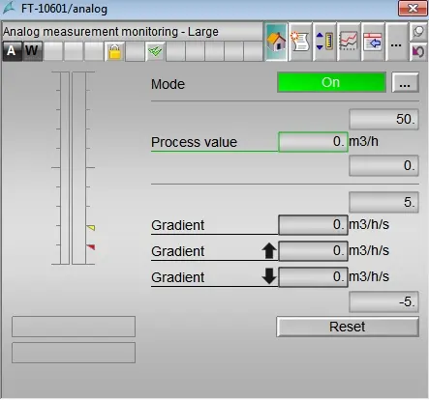Select the Process value field showing 0.
This screenshot has height=400, width=429.
point(313,142)
